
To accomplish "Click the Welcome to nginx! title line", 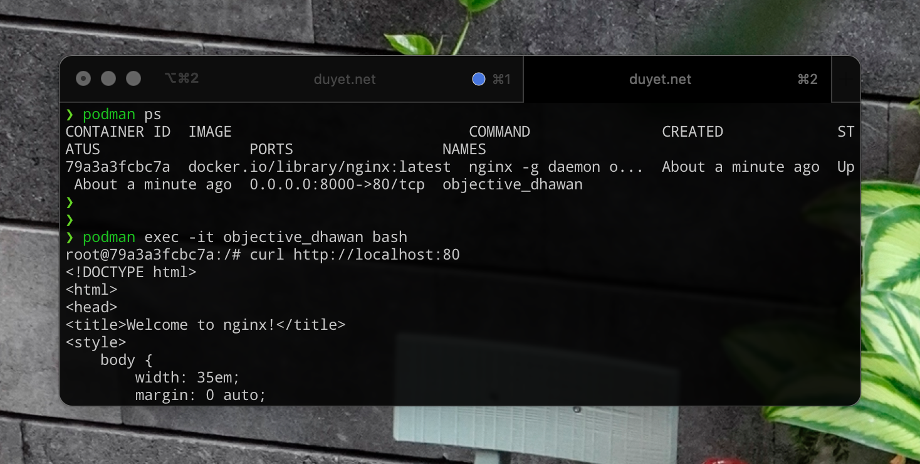I will coord(206,325).
